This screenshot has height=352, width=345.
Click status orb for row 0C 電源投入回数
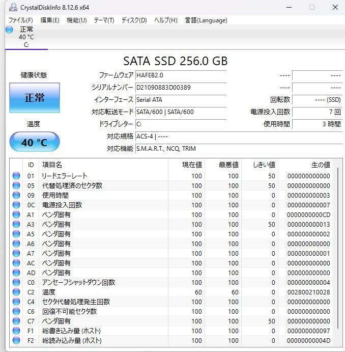16,205
